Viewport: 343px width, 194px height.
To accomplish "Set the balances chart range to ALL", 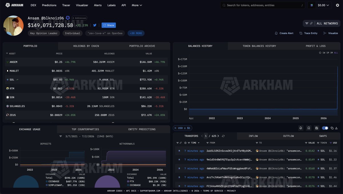I will 336,53.
